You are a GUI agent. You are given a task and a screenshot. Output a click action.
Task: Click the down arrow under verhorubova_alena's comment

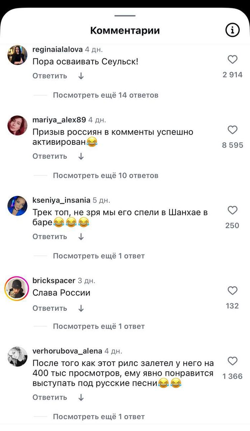pos(81,397)
